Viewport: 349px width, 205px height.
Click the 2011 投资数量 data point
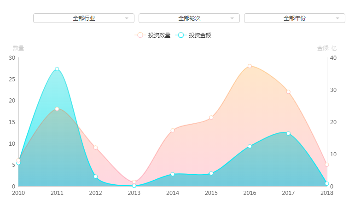click(x=57, y=109)
